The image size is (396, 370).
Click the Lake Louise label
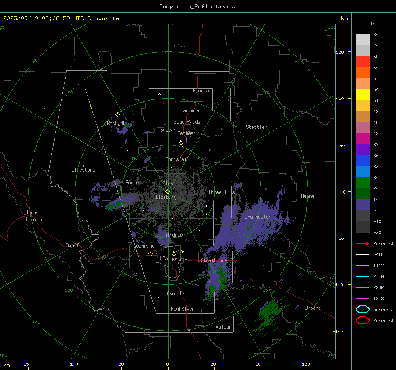click(x=34, y=216)
